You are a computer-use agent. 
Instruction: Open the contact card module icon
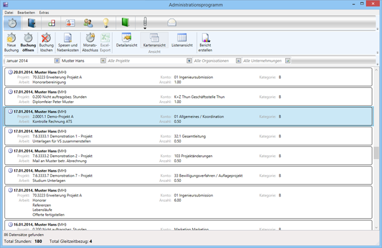[x=71, y=23]
